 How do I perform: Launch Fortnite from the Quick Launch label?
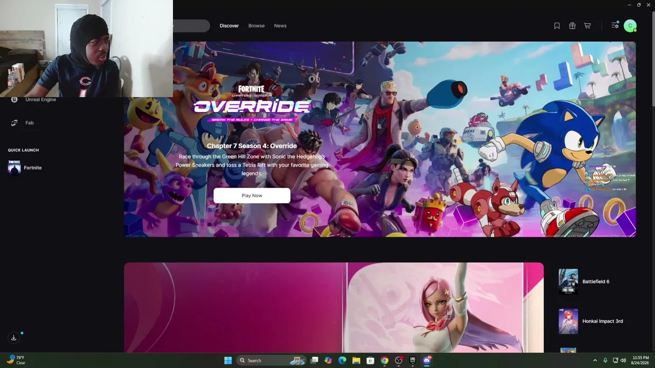pos(33,168)
